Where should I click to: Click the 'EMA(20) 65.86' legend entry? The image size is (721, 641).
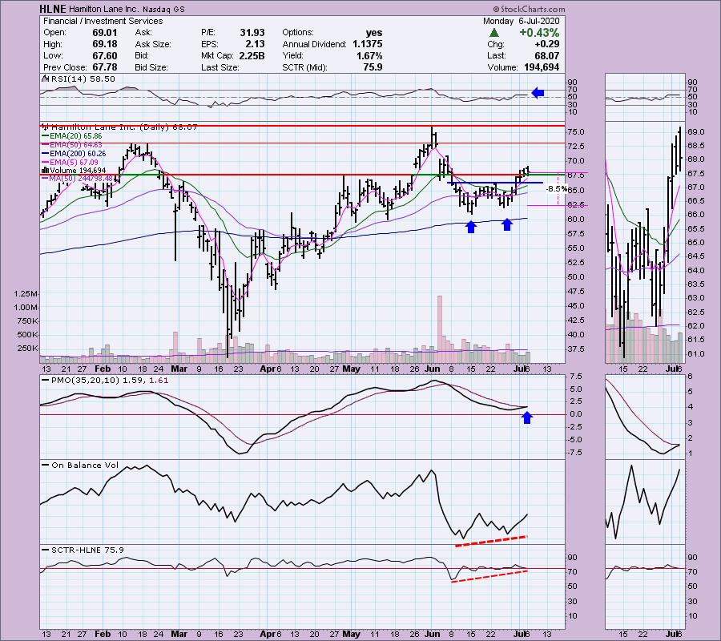[76, 136]
